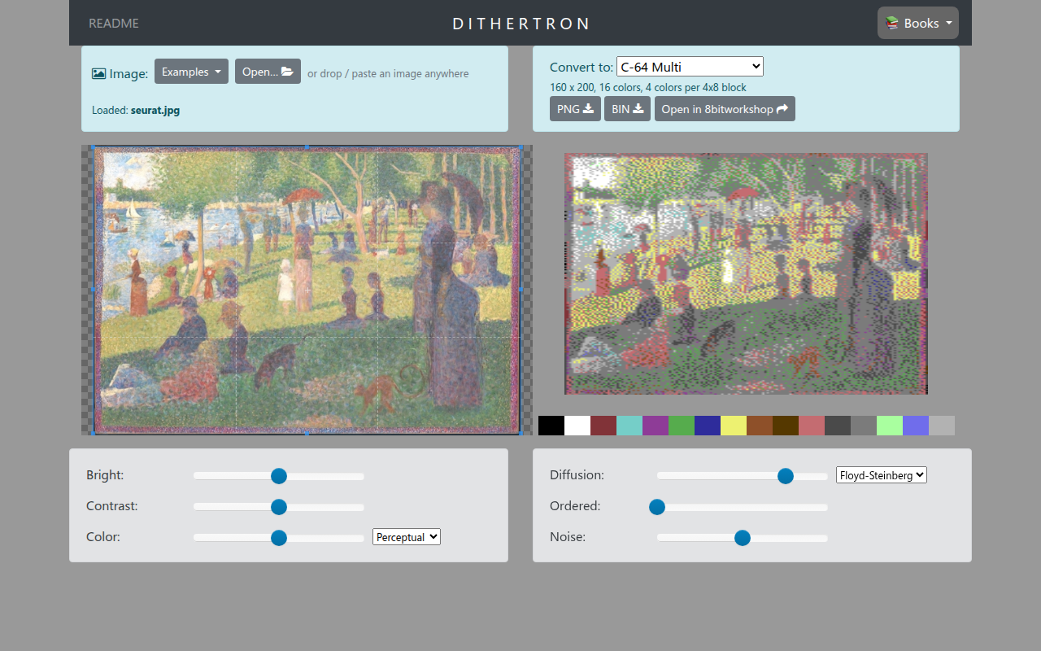
Task: Click the seurat.jpg loaded filename
Action: pos(155,110)
